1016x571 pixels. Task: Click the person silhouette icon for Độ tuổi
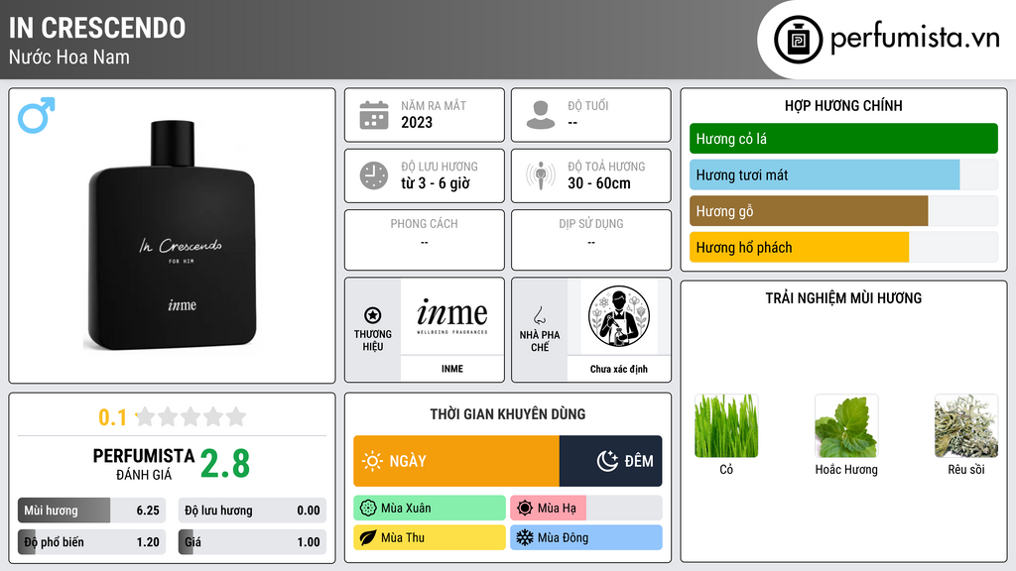(541, 115)
